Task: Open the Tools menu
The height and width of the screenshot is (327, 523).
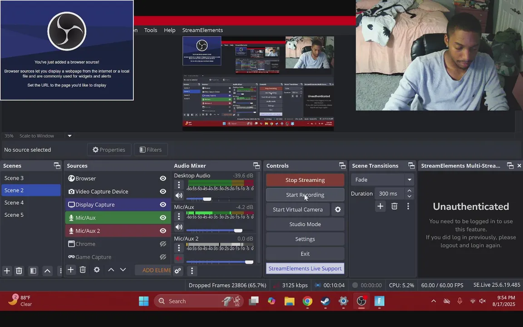Action: 150,30
